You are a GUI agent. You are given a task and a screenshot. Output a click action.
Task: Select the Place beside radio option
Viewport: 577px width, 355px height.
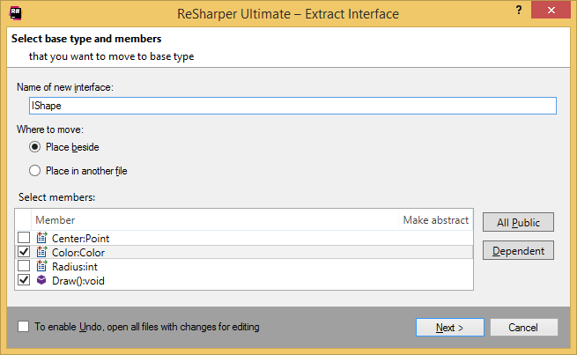click(35, 147)
